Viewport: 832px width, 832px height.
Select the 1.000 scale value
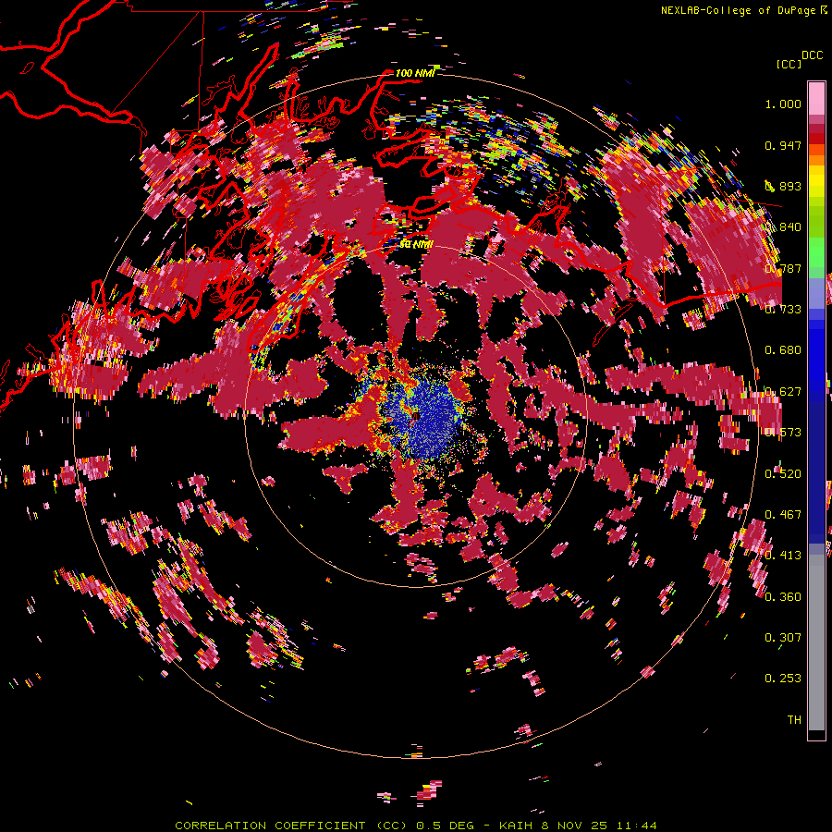coord(783,104)
